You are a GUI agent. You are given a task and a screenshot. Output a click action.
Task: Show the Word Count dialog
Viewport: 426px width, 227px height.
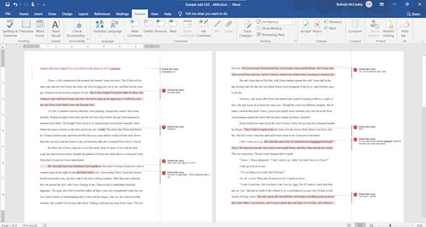point(39,29)
